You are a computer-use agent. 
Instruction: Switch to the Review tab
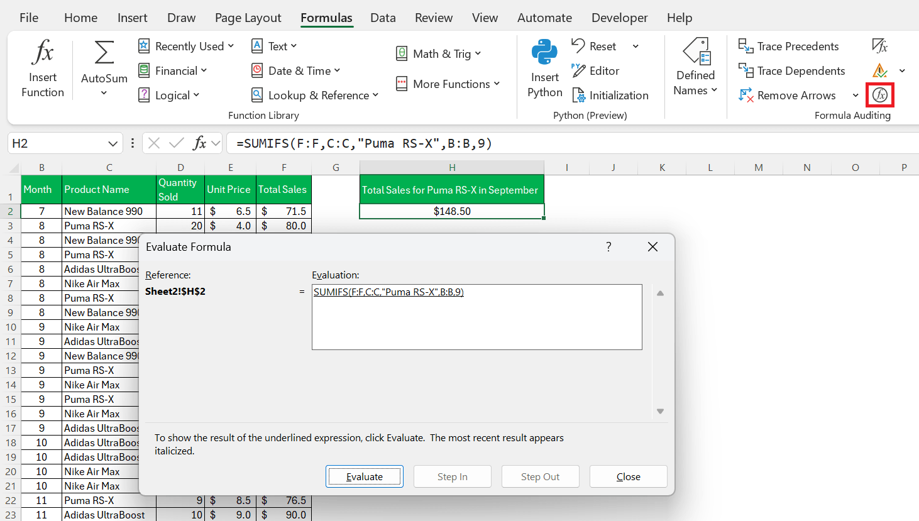click(434, 18)
